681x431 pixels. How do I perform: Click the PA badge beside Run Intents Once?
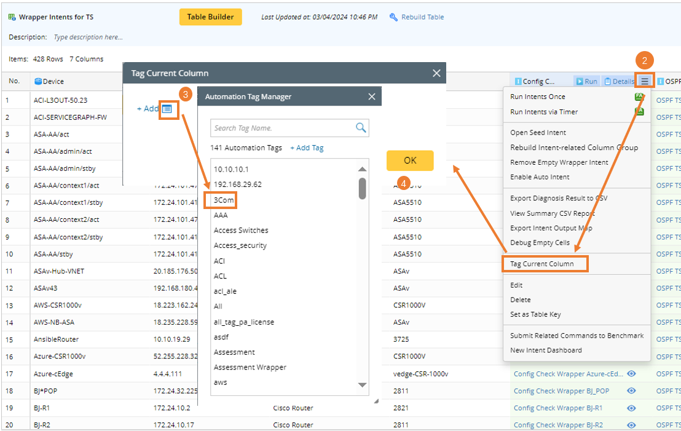click(x=639, y=97)
